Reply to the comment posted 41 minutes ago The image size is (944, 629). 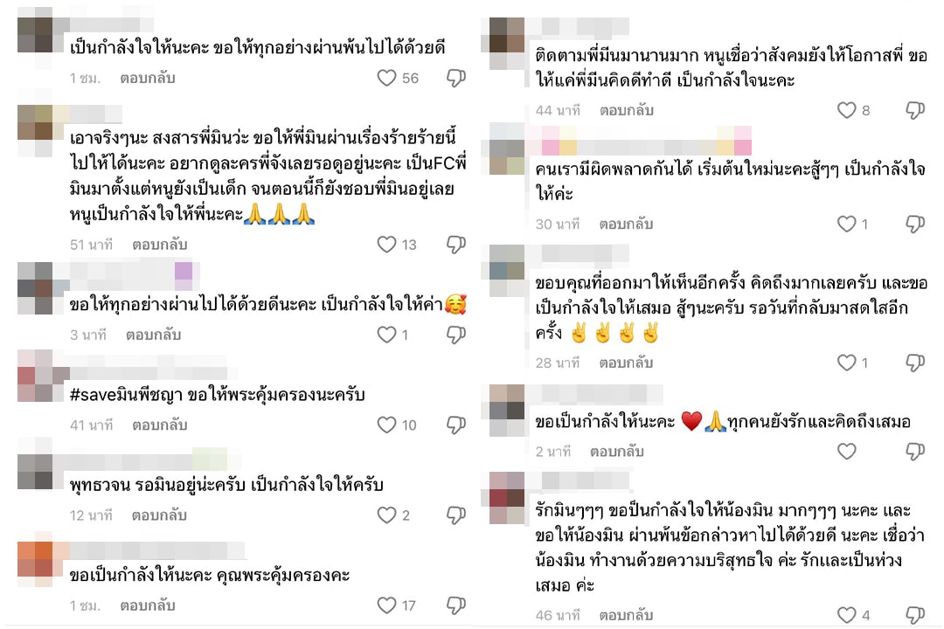160,425
